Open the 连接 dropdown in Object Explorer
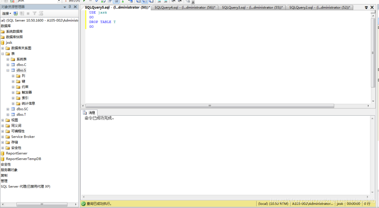379x208 pixels. [7, 13]
